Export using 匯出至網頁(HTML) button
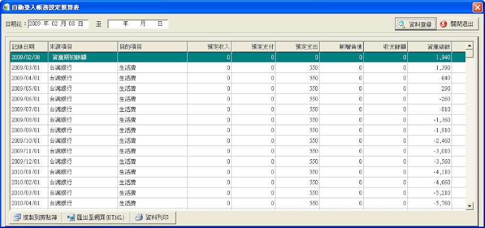This screenshot has height=228, width=485. click(x=96, y=218)
